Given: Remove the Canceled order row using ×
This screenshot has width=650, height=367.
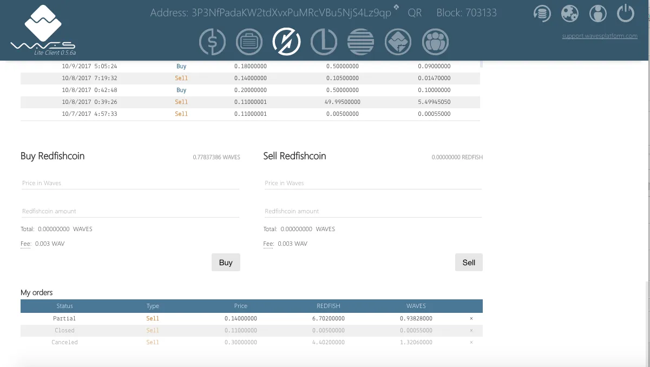Looking at the screenshot, I should click(x=471, y=342).
